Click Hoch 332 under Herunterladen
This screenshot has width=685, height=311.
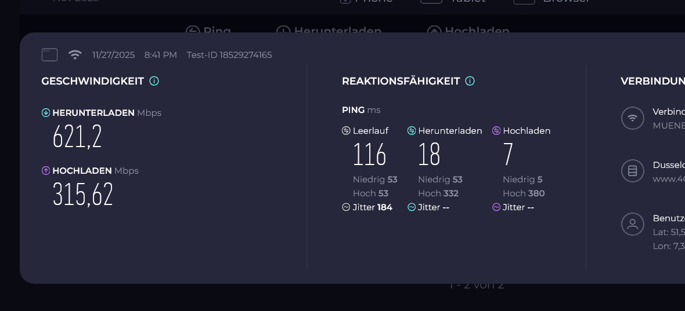click(438, 193)
